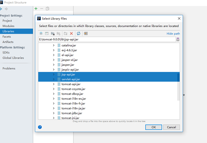Screen dimensions: 207x143
Task: Open Project settings page
Action: pyautogui.click(x=7, y=20)
